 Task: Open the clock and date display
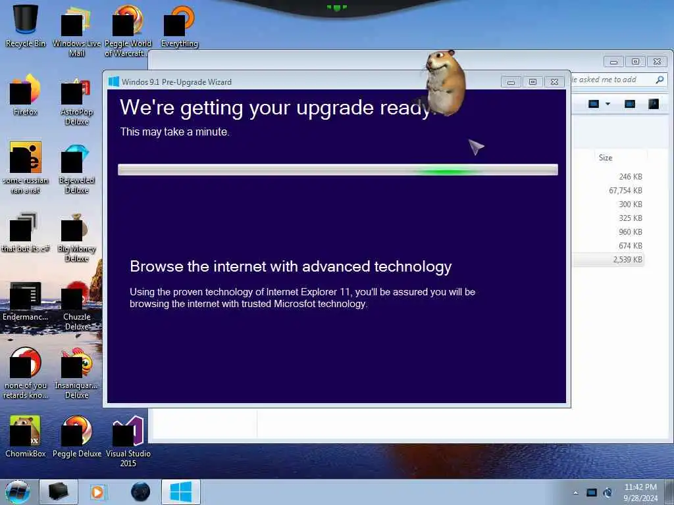tap(640, 493)
